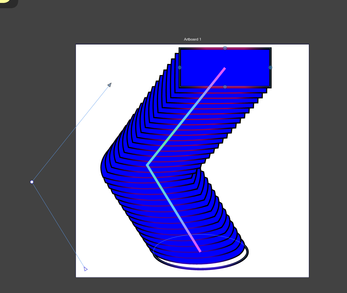
Task: Click the upper arrowhead of the blue guide path
Action: tap(109, 85)
